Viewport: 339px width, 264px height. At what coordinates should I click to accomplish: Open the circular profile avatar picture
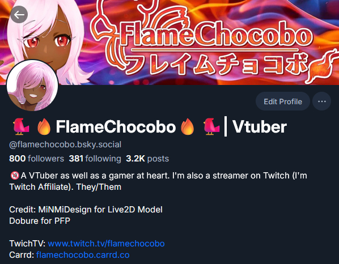[32, 86]
